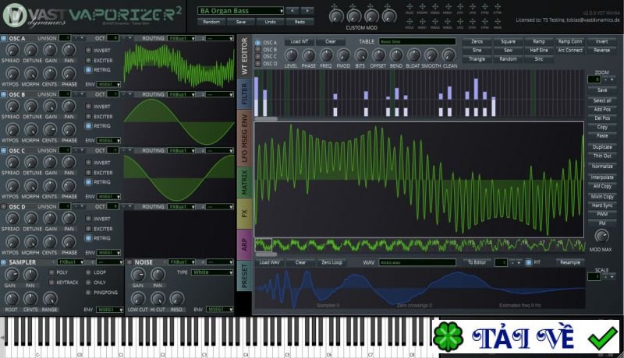Viewport: 624px width, 358px height.
Task: Click Sampler Root knob
Action: (12, 299)
